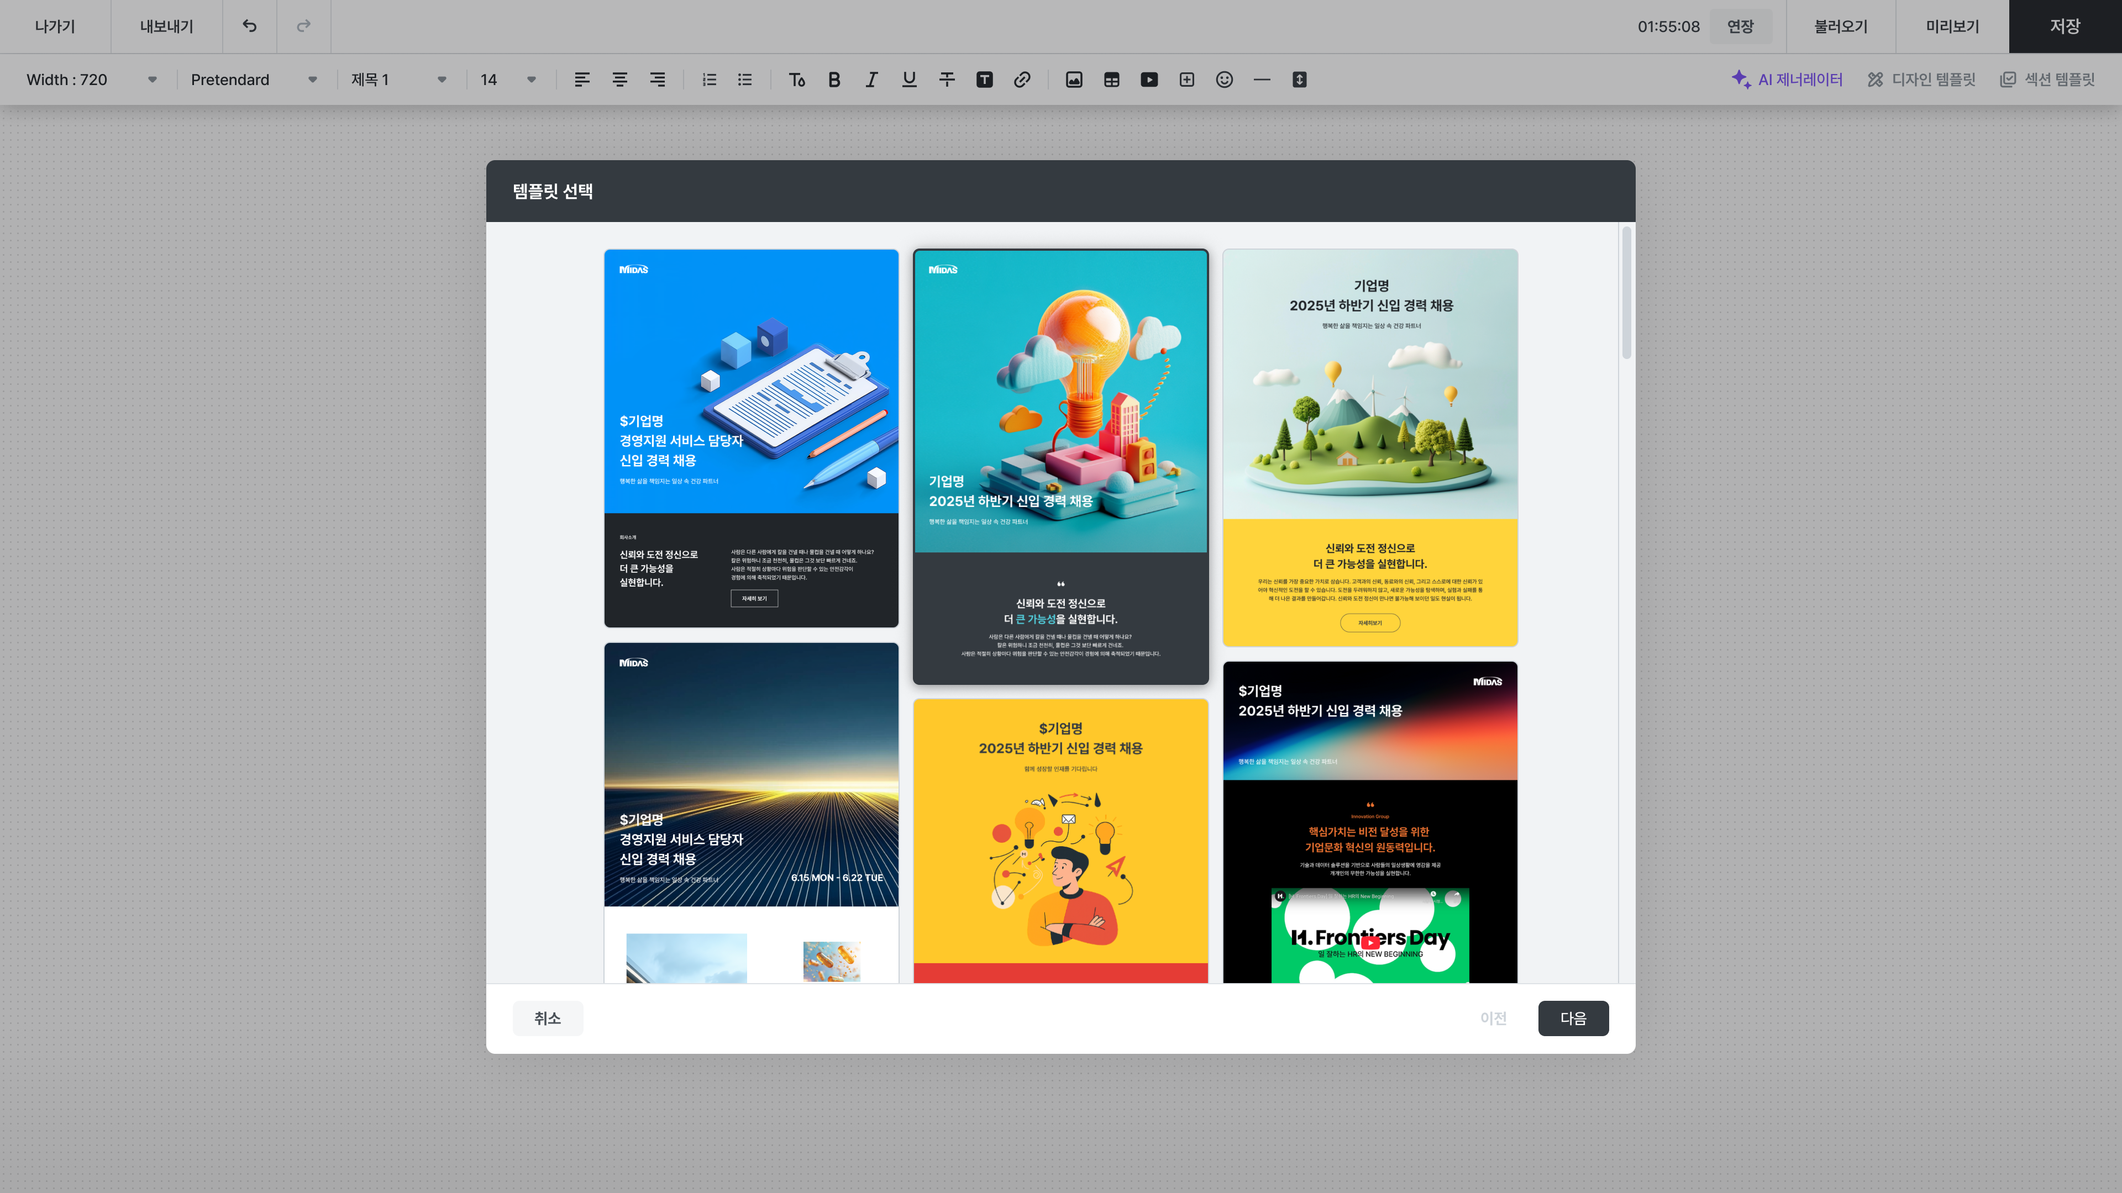Toggle strikethrough formatting

pos(947,80)
